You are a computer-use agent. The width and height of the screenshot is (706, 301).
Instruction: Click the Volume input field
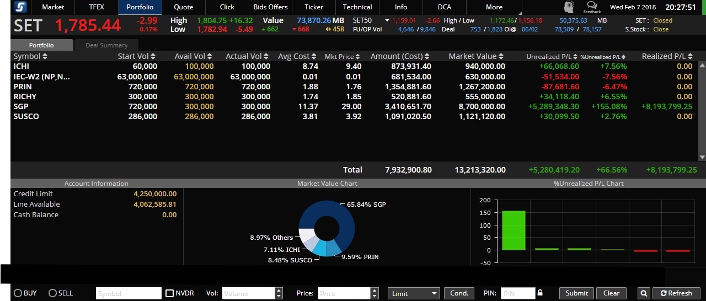(x=249, y=293)
